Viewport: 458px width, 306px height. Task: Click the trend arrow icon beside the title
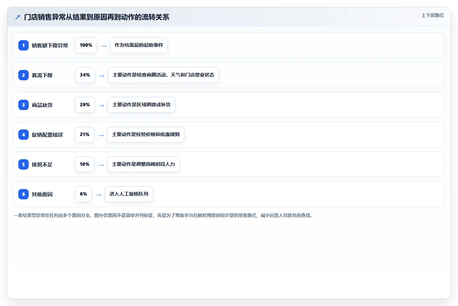click(18, 17)
